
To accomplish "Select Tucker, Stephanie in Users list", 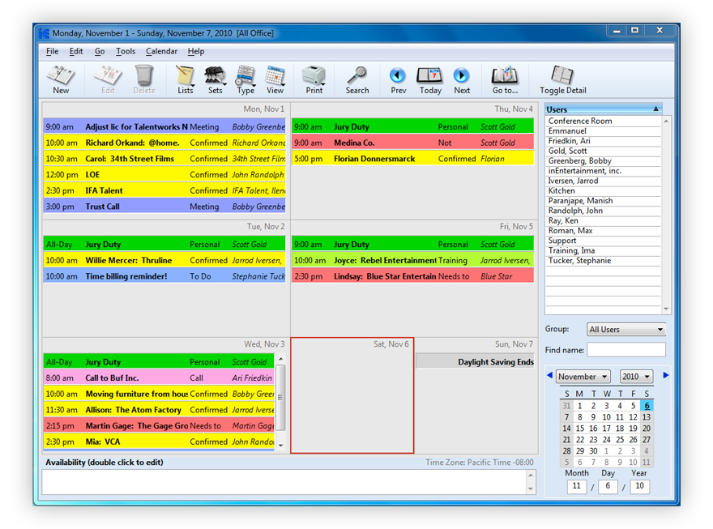I will coord(603,261).
